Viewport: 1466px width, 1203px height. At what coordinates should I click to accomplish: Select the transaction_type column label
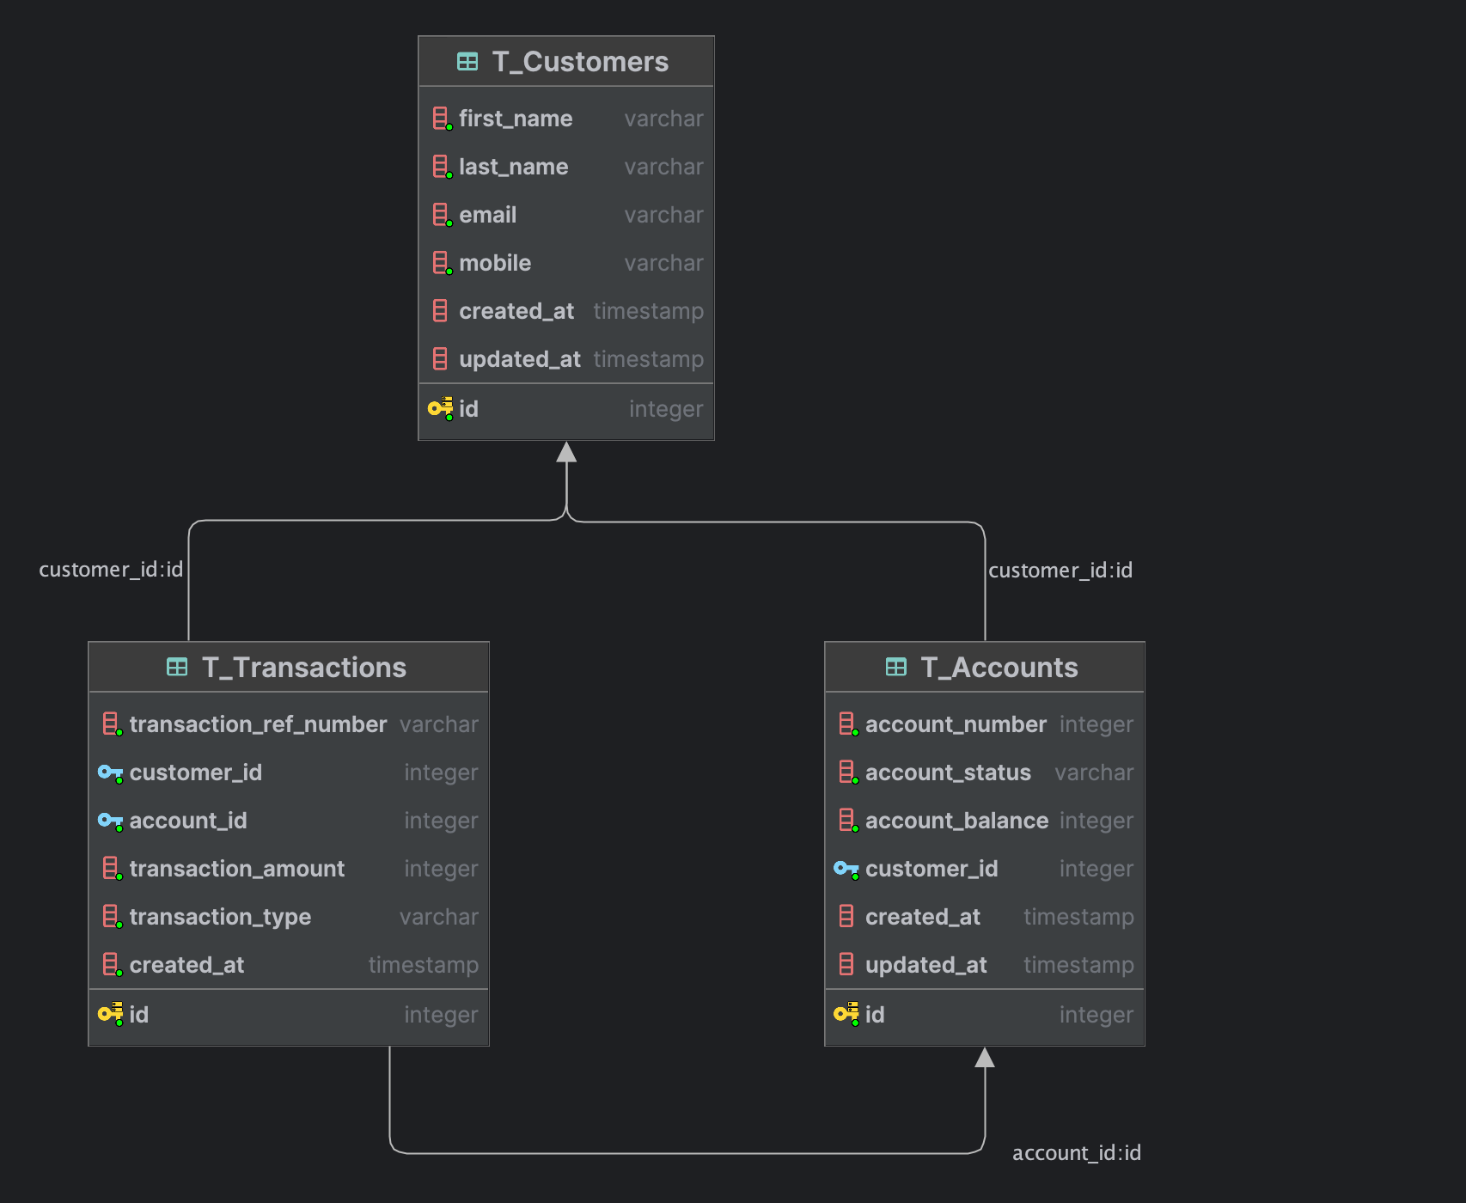point(221,917)
